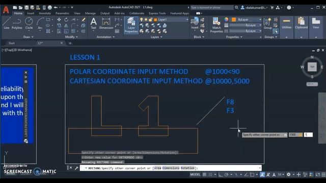The width and height of the screenshot is (326, 183).
Task: Toggle polar tracking in status bar
Action: 226,174
